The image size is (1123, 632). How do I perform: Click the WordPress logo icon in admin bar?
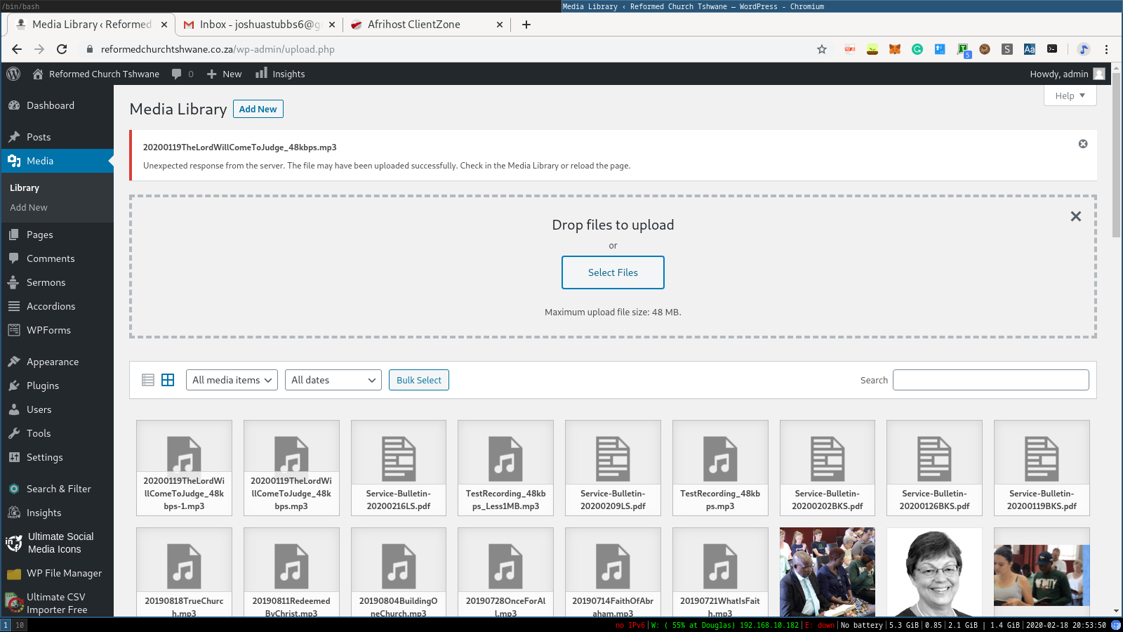point(13,74)
